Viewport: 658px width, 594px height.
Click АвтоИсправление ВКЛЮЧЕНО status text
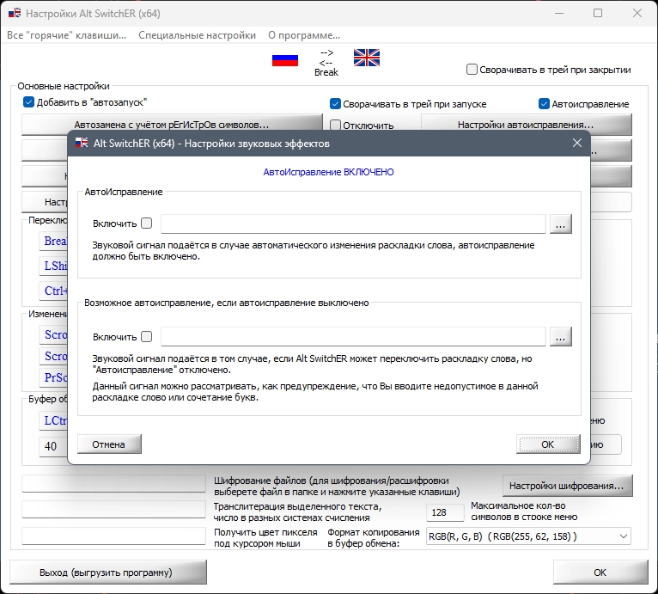329,172
